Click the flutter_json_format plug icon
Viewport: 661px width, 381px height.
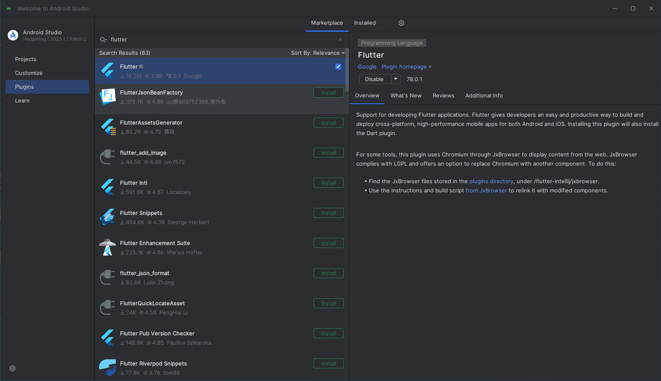107,277
